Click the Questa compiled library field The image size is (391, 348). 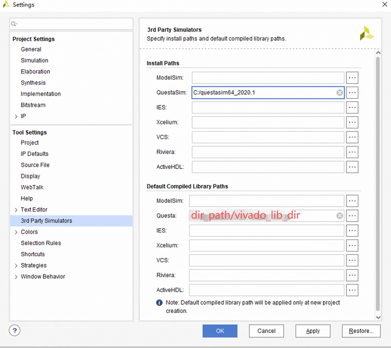[x=267, y=216]
